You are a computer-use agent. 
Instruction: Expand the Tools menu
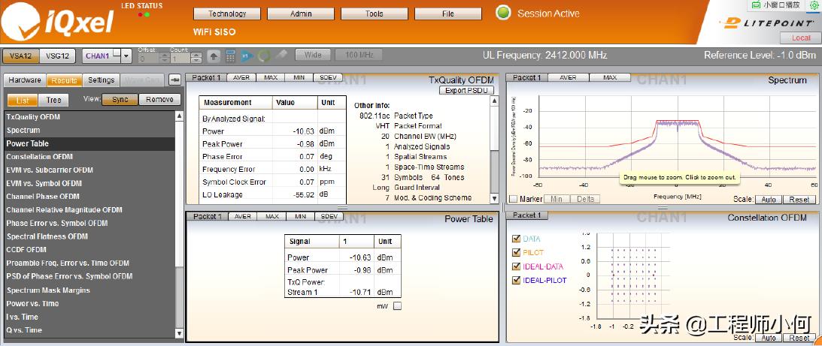(x=374, y=14)
